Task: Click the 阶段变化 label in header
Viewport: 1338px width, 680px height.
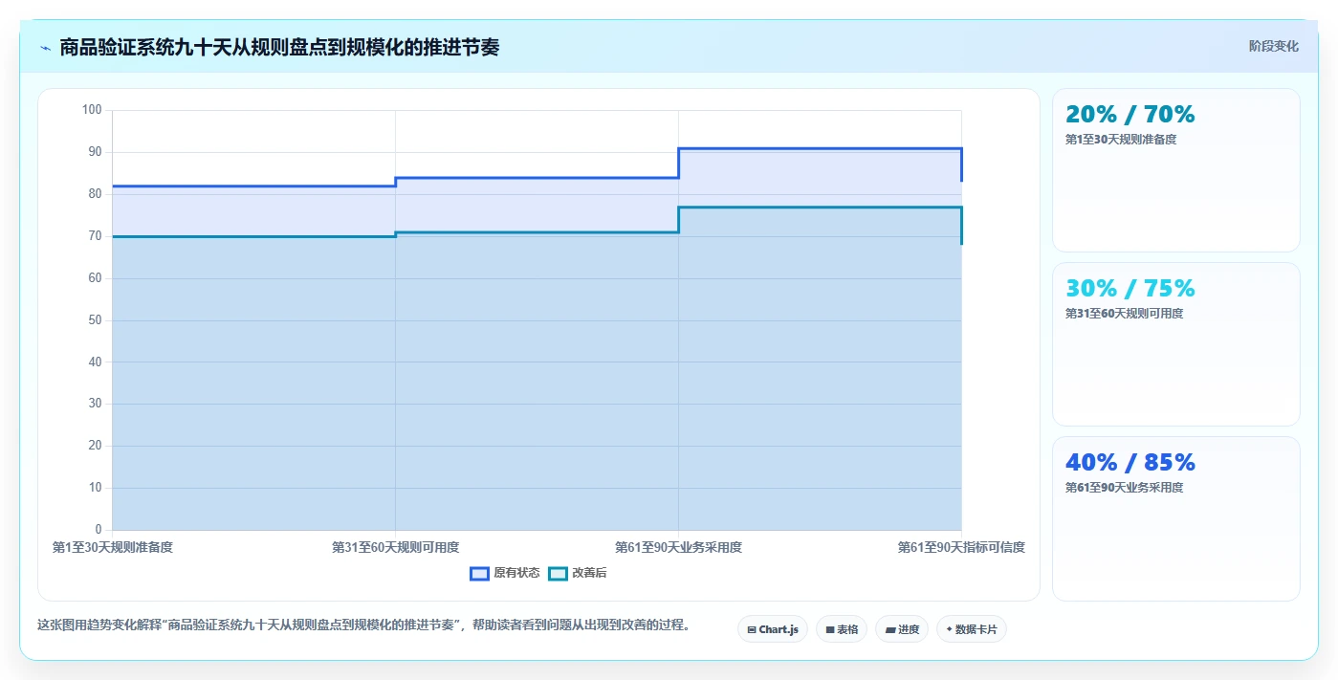Action: (1273, 46)
